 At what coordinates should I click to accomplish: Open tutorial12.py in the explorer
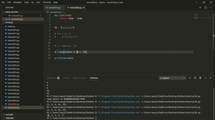point(23,37)
